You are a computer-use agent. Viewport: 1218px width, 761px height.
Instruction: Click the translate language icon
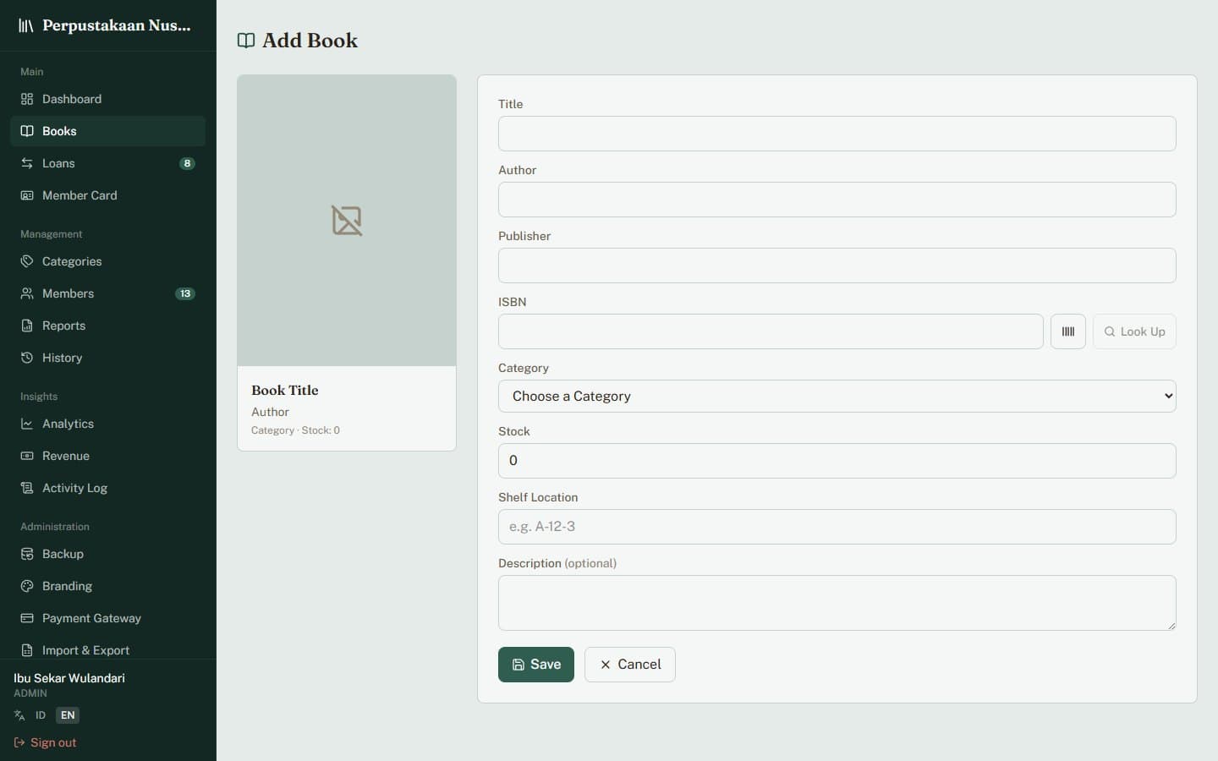[x=19, y=715]
